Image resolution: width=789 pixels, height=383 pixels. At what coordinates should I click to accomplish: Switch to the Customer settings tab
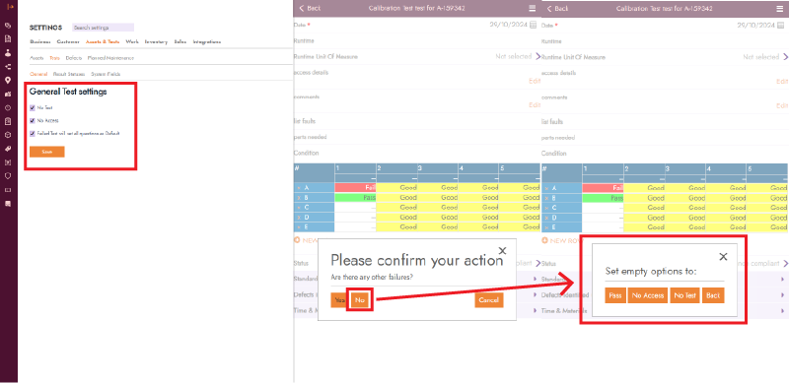[x=68, y=41]
